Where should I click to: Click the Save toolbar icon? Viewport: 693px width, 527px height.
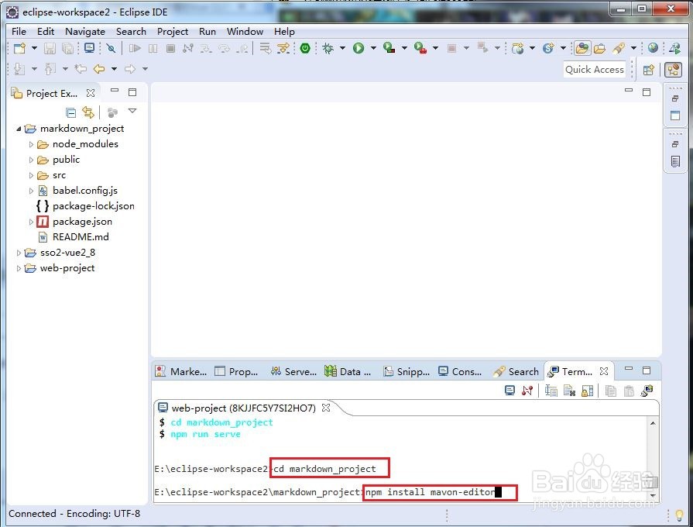click(50, 48)
